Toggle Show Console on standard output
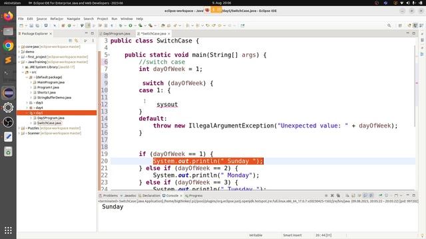This screenshot has width=426, height=239. click(x=365, y=195)
